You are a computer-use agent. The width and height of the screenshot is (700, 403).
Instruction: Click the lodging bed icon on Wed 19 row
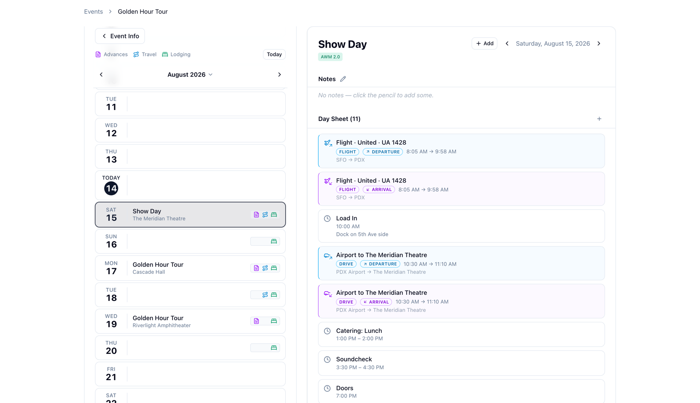point(274,321)
